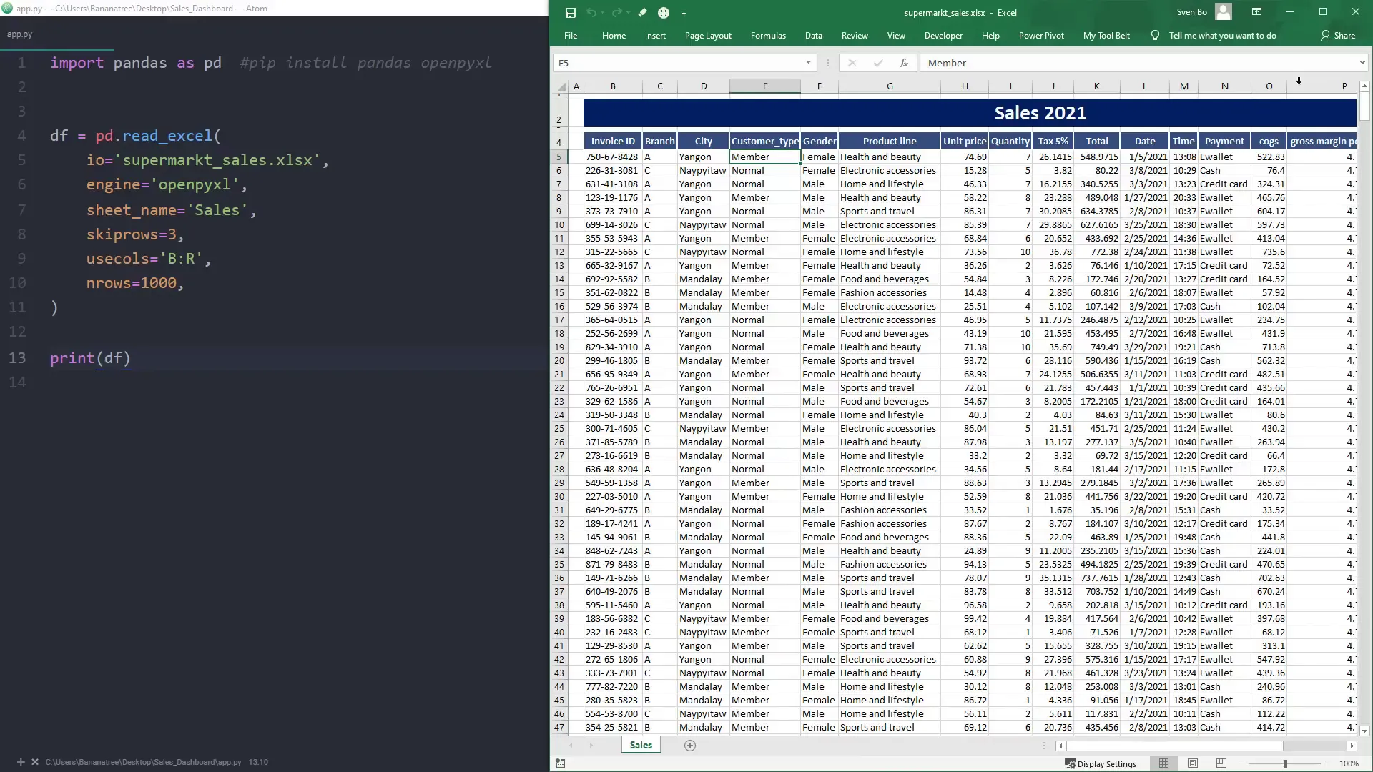The width and height of the screenshot is (1373, 772).
Task: Click the Redo icon
Action: 615,12
